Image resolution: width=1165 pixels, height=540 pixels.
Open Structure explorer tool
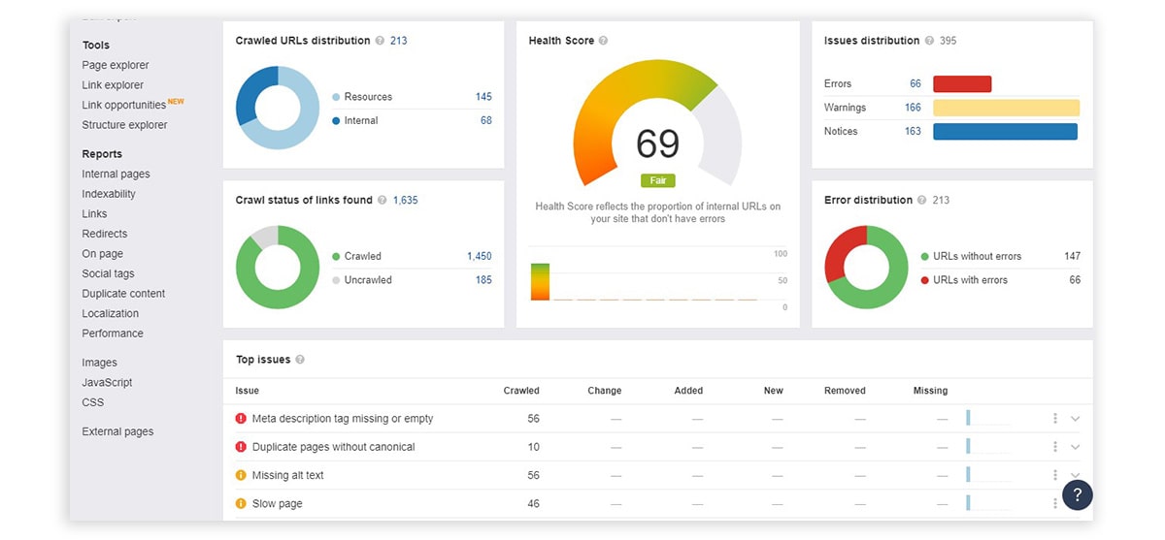click(124, 125)
